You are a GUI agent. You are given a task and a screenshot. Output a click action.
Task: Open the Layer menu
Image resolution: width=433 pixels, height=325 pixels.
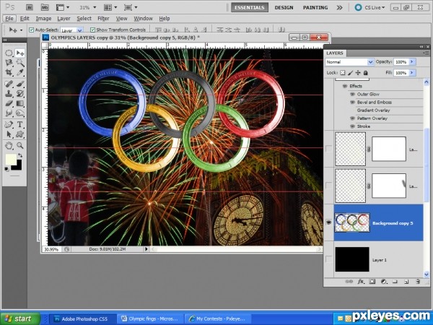pos(64,19)
